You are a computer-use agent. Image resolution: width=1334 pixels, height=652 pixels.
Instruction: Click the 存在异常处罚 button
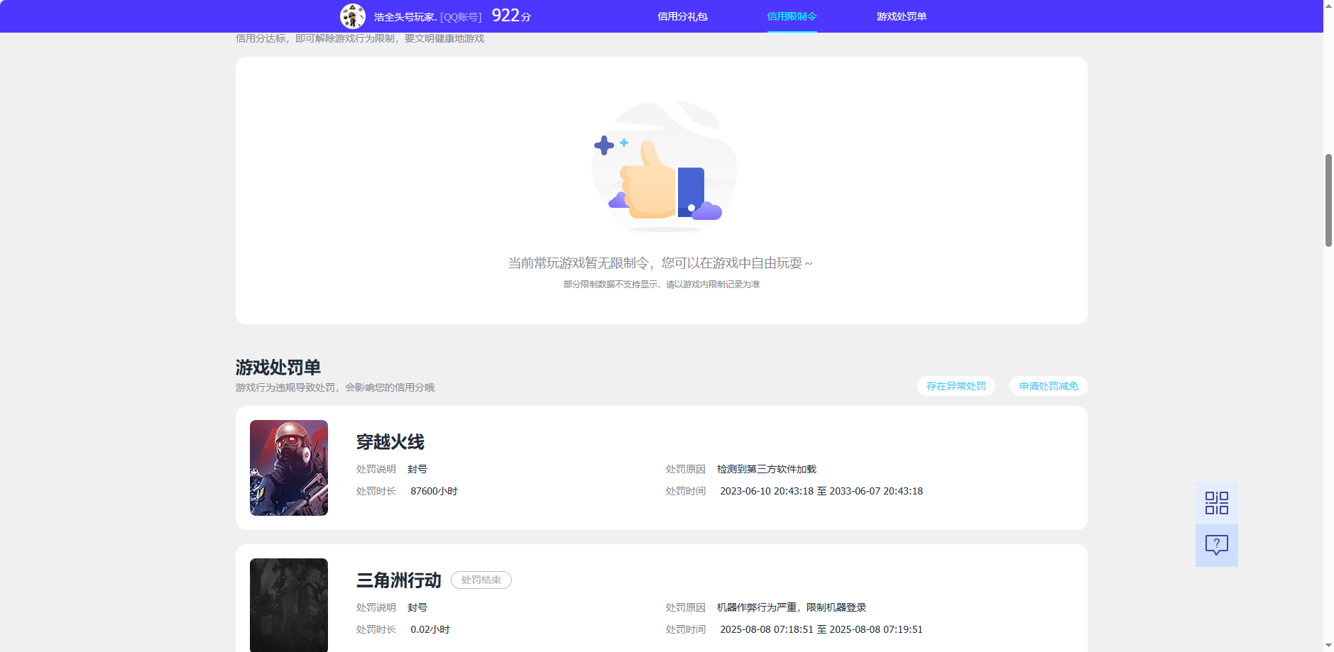(x=956, y=386)
